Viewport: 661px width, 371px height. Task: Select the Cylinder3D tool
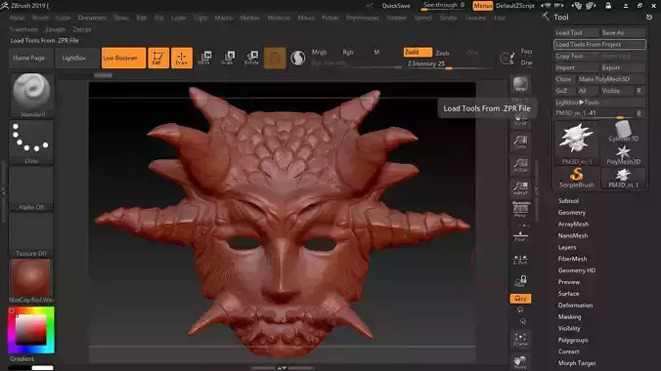[x=623, y=132]
